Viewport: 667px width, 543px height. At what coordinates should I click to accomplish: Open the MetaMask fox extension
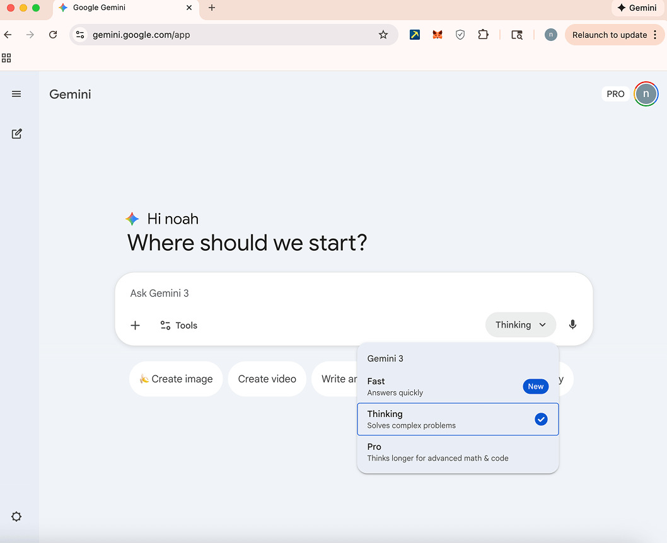(x=438, y=35)
